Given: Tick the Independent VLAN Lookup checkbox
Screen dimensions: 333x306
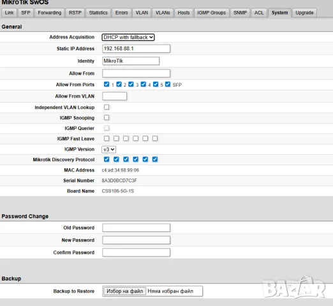Looking at the screenshot, I should (x=107, y=107).
